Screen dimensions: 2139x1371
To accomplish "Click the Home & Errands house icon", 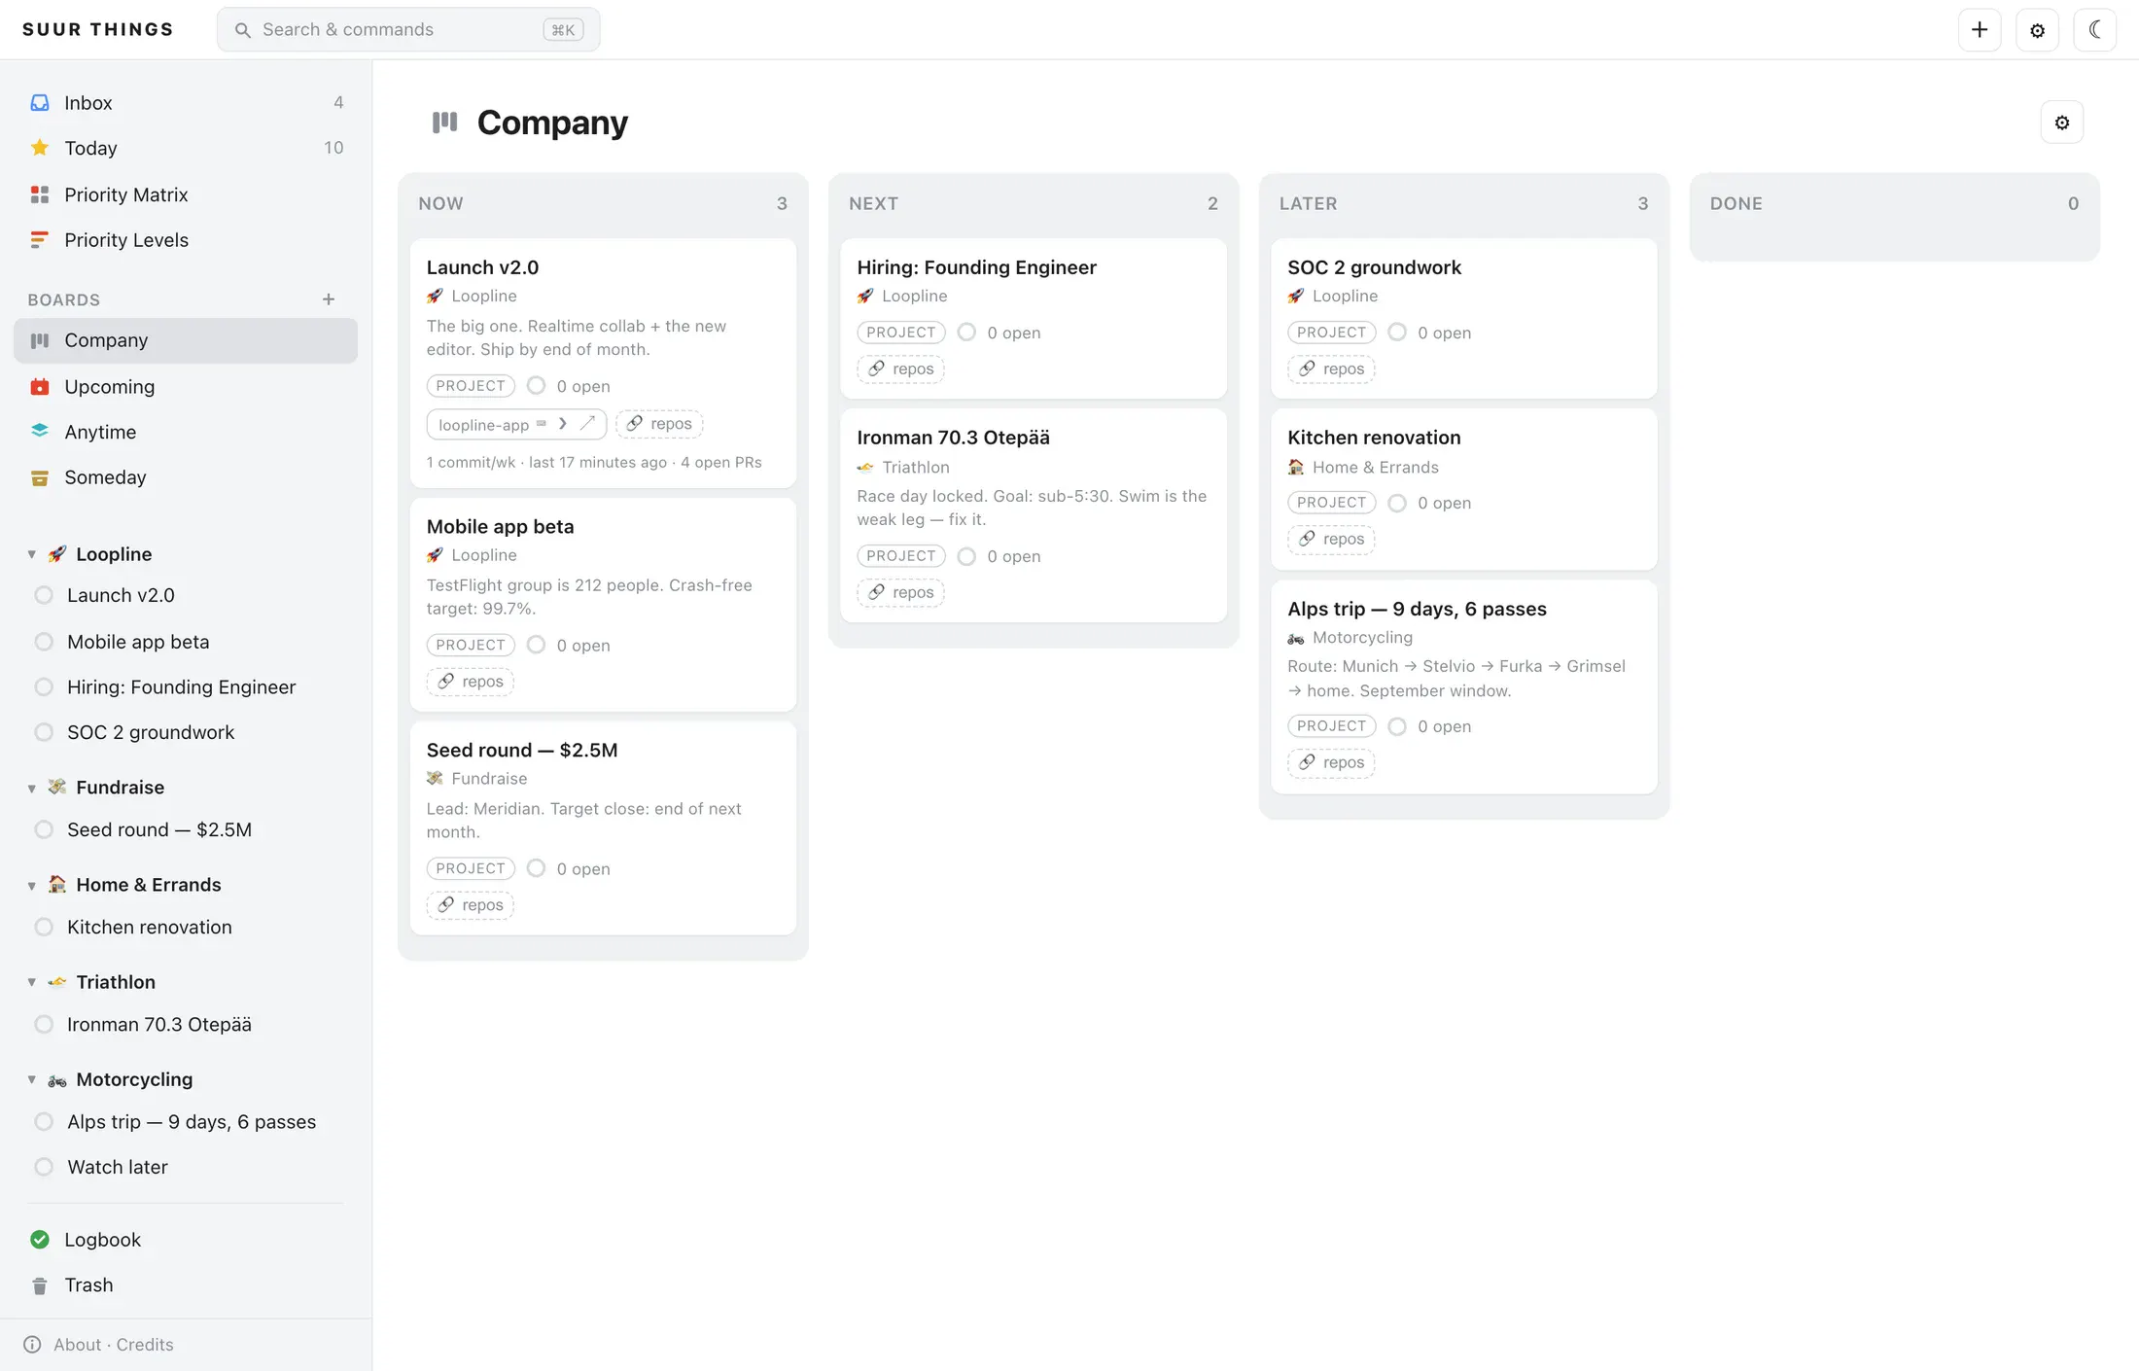I will pyautogui.click(x=57, y=884).
